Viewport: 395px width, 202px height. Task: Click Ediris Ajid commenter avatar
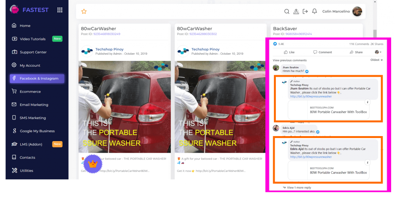tap(276, 128)
